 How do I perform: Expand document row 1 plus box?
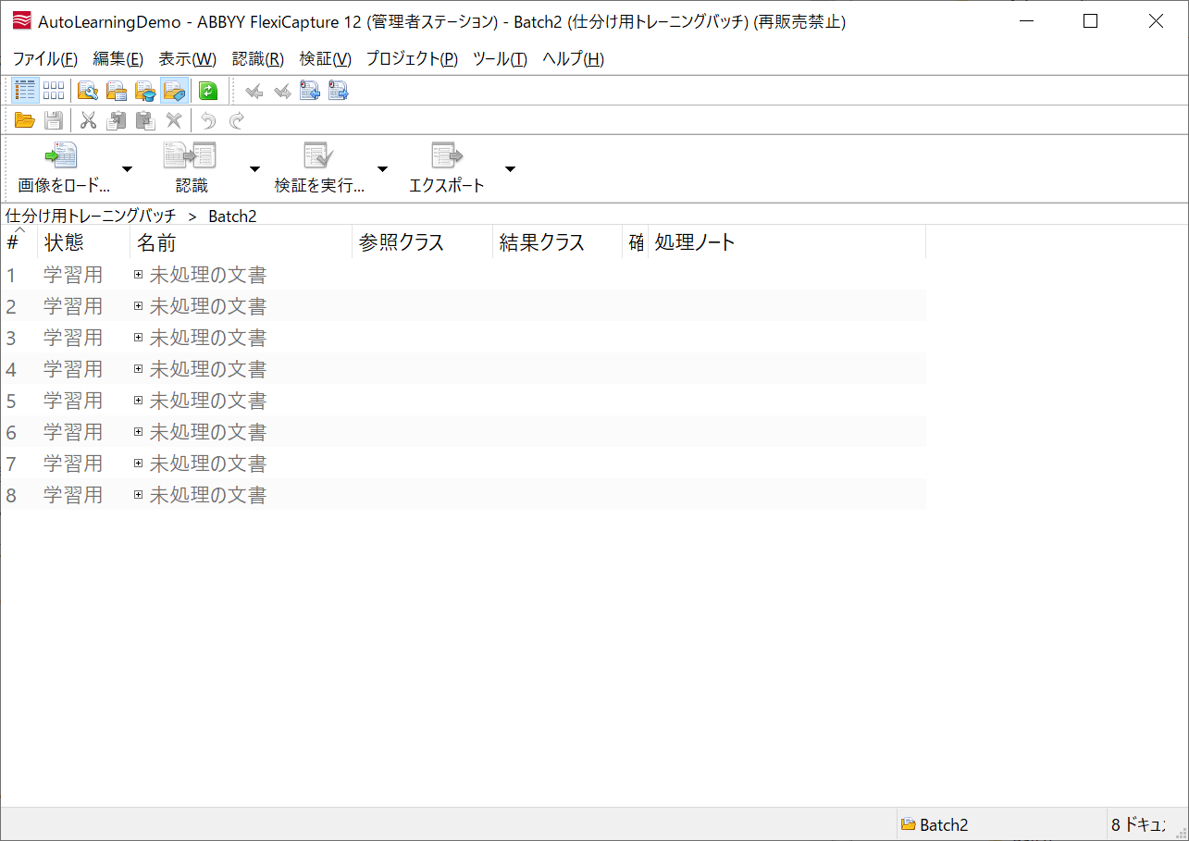pyautogui.click(x=139, y=275)
